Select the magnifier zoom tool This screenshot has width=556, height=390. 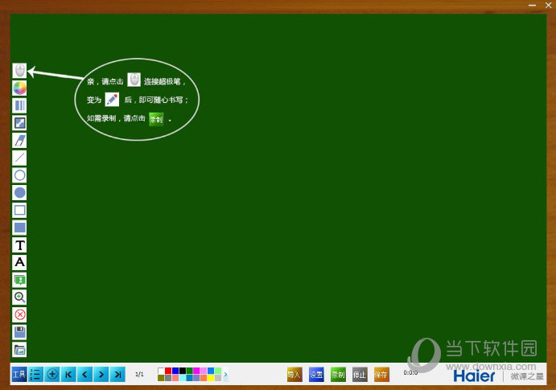pyautogui.click(x=19, y=298)
